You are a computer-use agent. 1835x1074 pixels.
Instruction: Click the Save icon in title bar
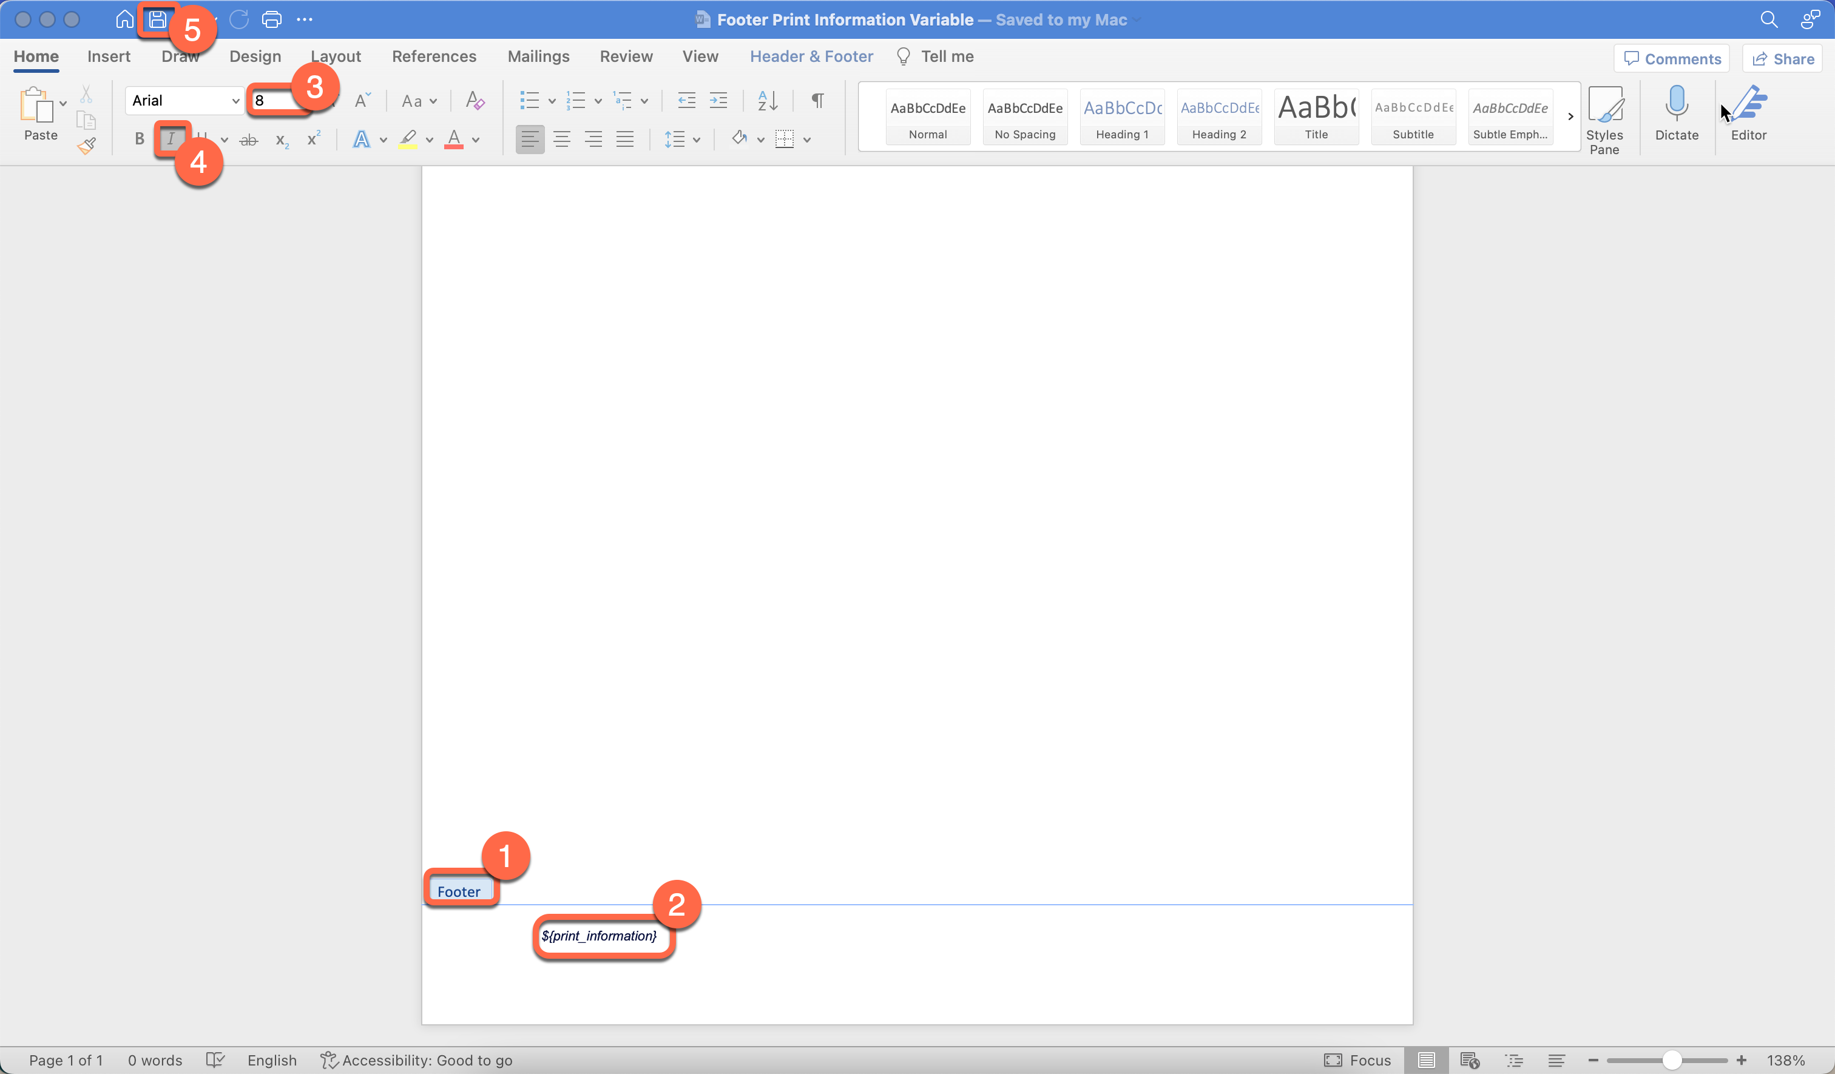click(157, 19)
